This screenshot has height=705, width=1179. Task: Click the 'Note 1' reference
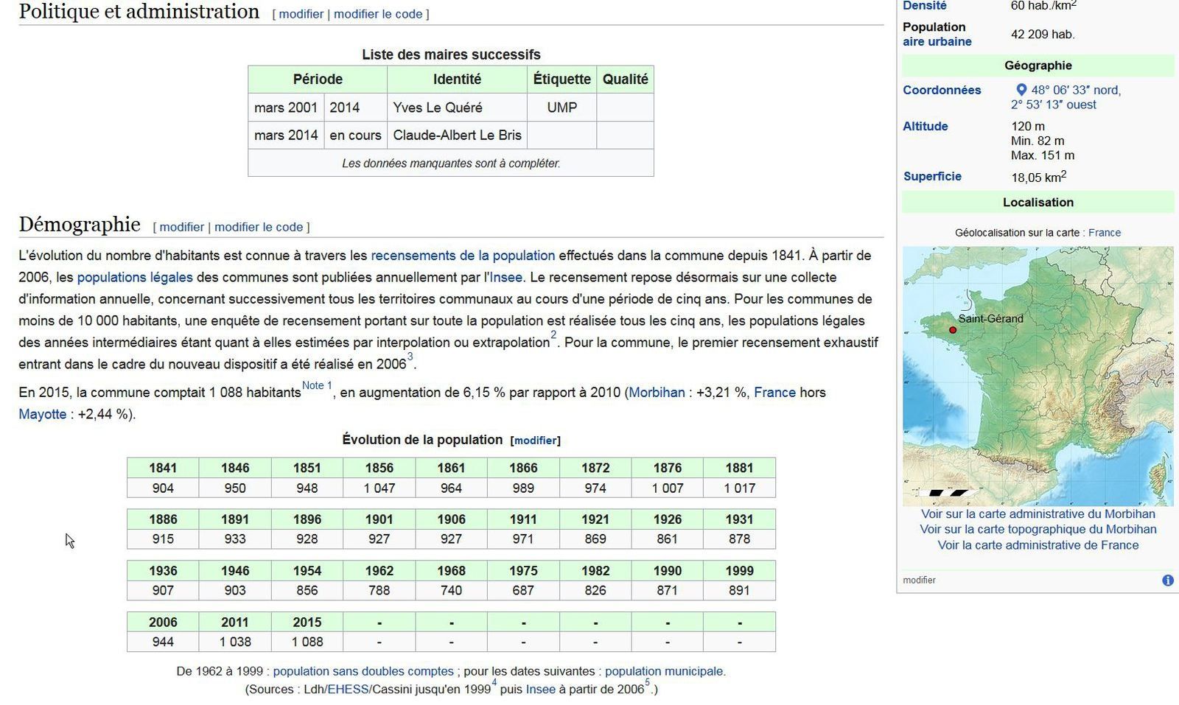(317, 385)
